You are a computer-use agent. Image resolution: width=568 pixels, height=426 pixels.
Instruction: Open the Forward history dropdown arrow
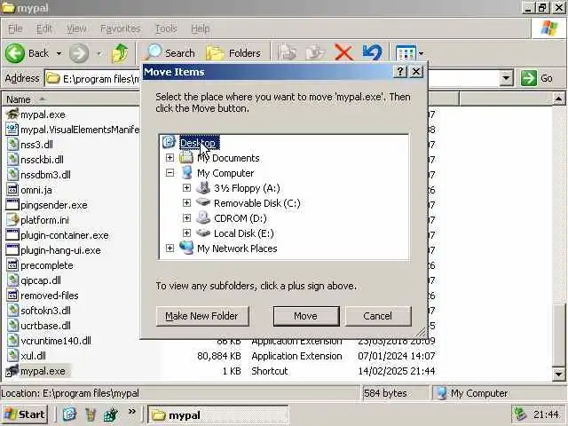point(99,53)
